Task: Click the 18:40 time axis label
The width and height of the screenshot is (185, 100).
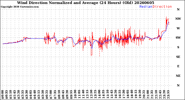Action: [132, 94]
